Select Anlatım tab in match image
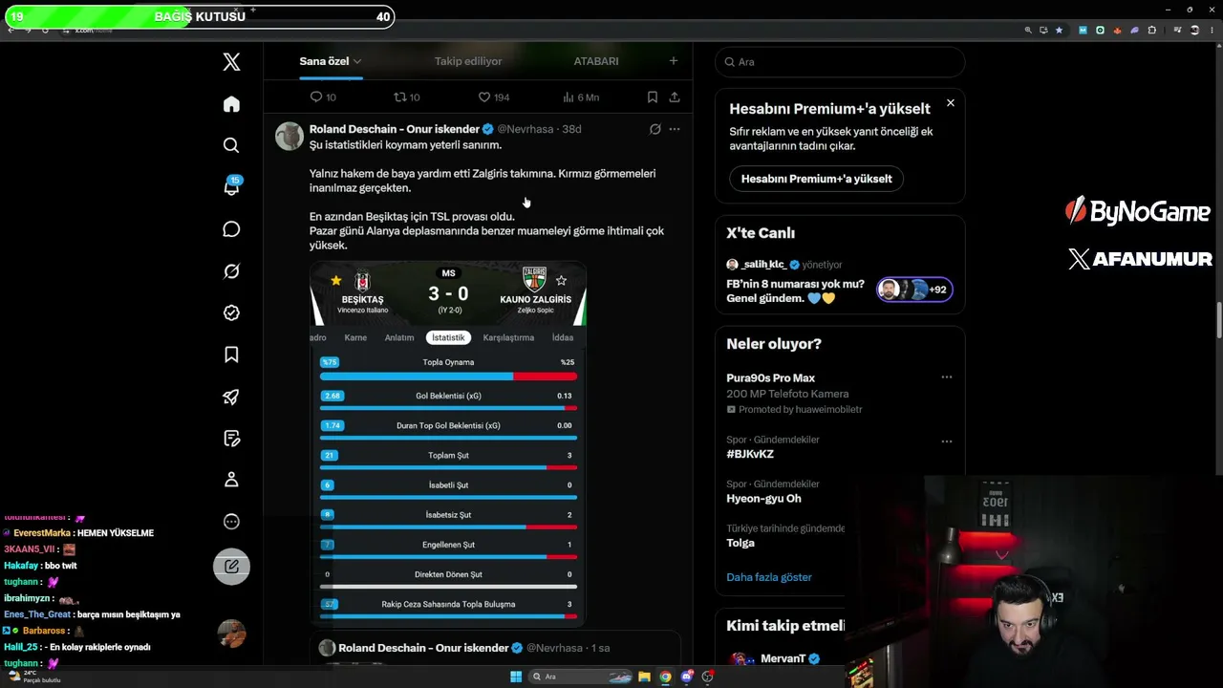 point(399,337)
